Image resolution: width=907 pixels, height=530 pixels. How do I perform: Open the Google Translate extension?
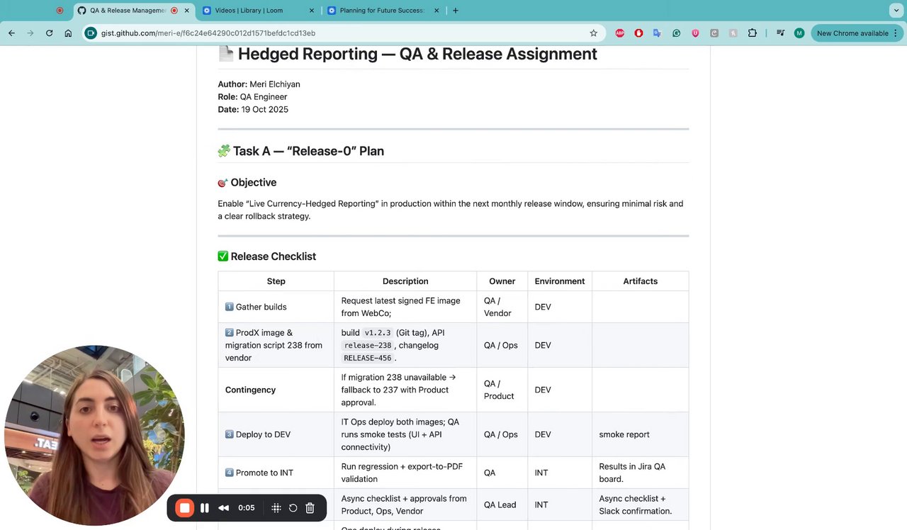(x=658, y=33)
